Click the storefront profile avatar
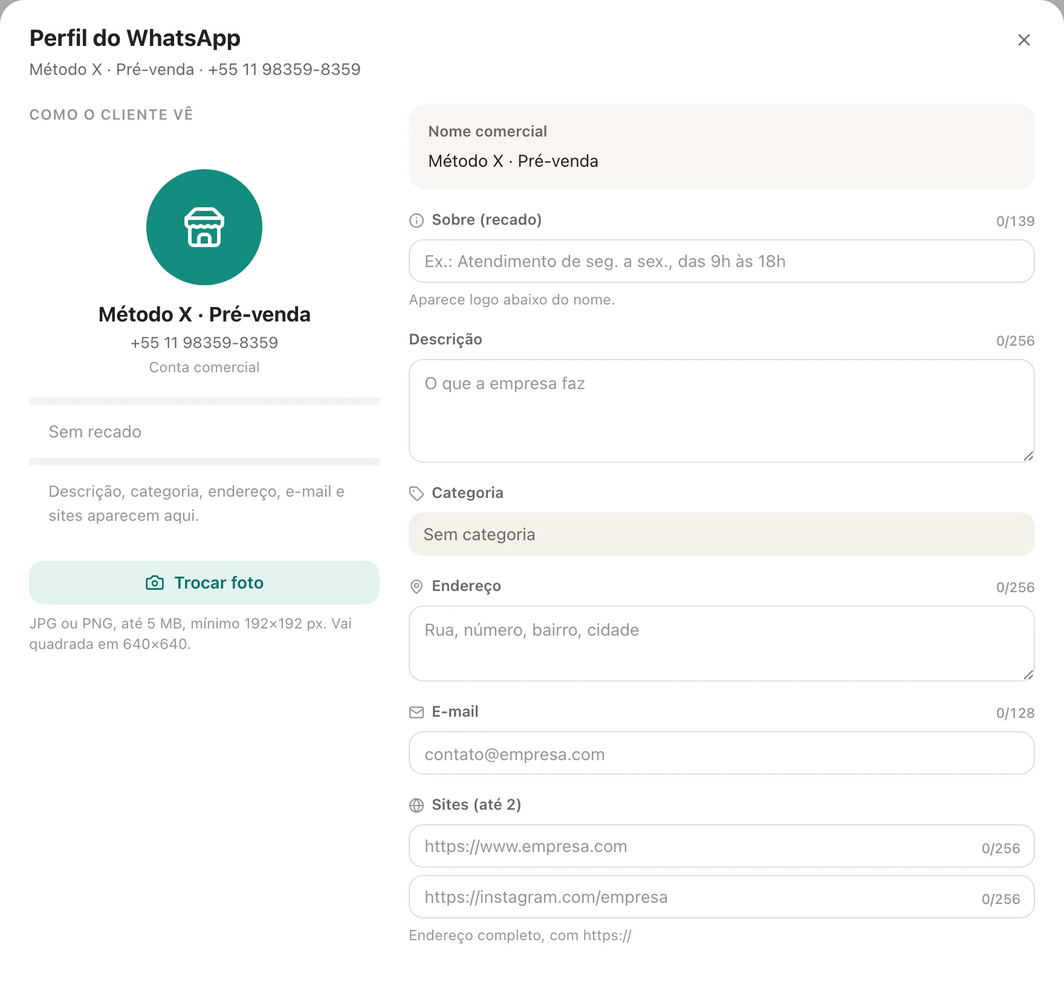The image size is (1064, 991). coord(204,227)
